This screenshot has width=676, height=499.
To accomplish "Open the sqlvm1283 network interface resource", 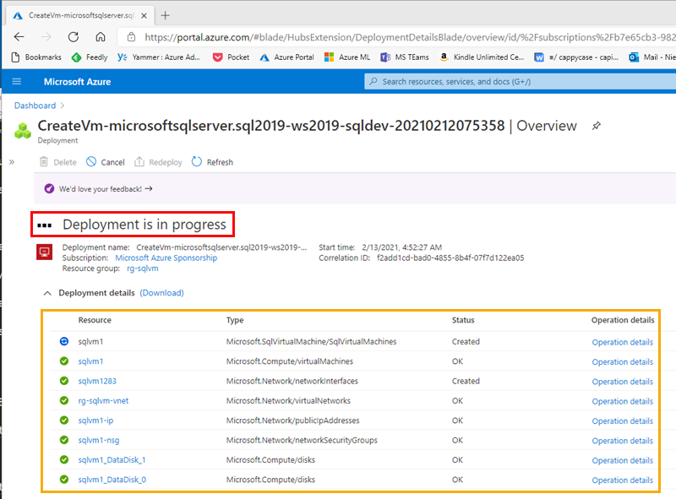I will 97,382.
